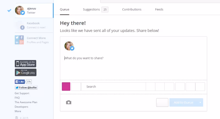Click the Add to Queue button
This screenshot has width=220, height=119.
[183, 102]
